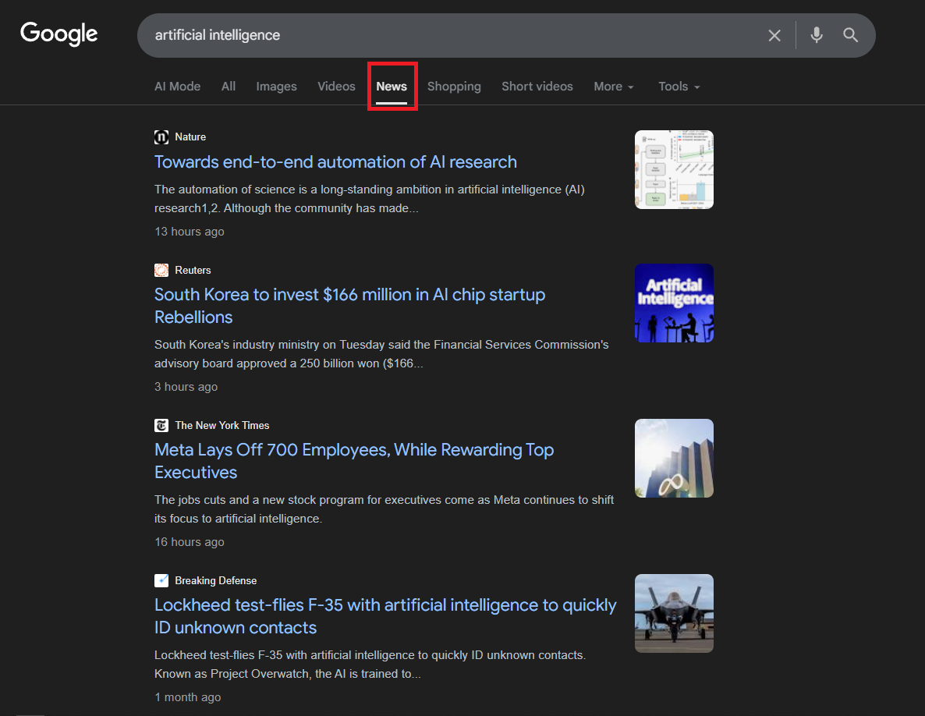Activate voice search with the microphone icon
Viewport: 925px width, 716px height.
pos(816,35)
